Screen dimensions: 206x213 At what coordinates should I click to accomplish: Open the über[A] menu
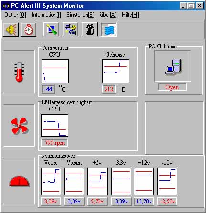(x=108, y=15)
